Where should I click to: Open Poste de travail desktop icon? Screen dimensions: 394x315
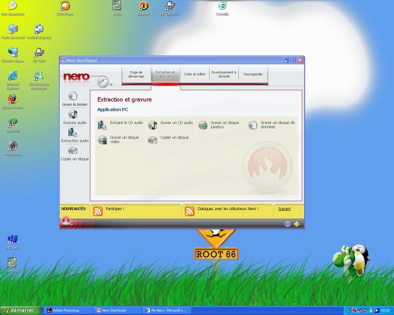(13, 31)
